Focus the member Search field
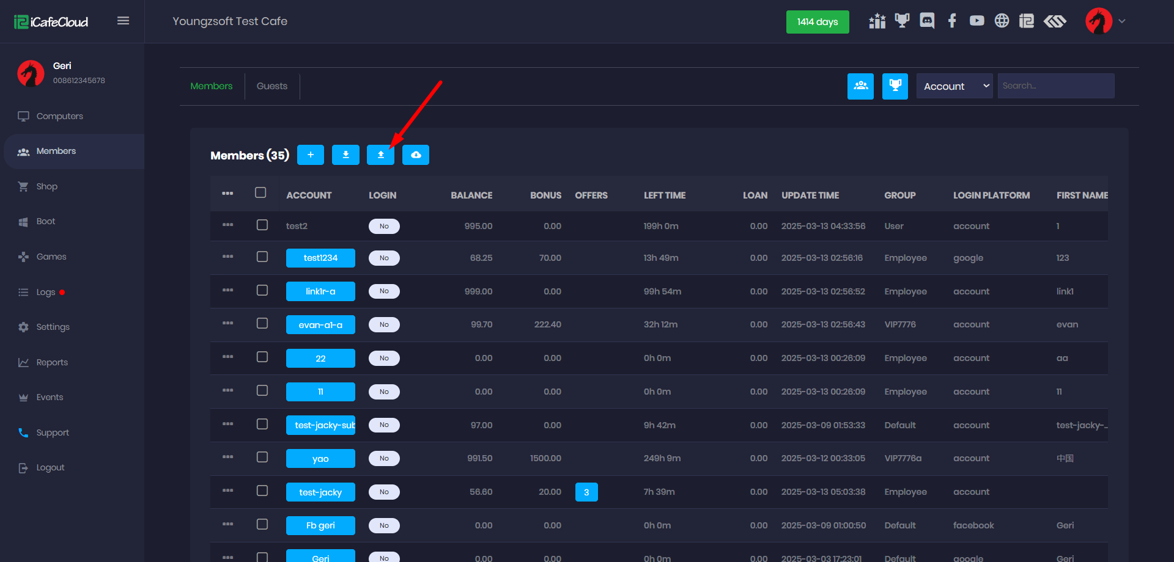Screen dimensions: 1174x562 tap(1055, 86)
